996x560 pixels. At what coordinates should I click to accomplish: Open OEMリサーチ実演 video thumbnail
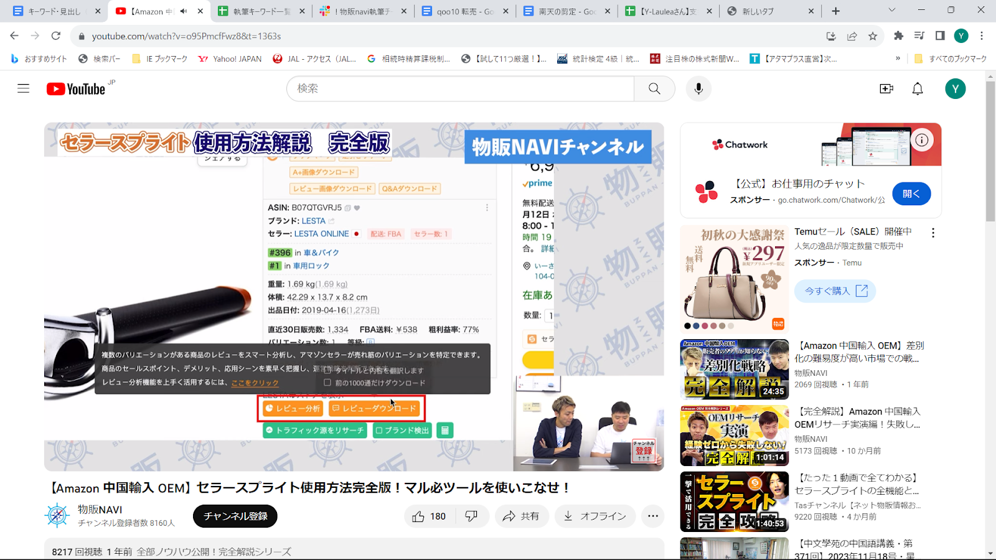(735, 436)
